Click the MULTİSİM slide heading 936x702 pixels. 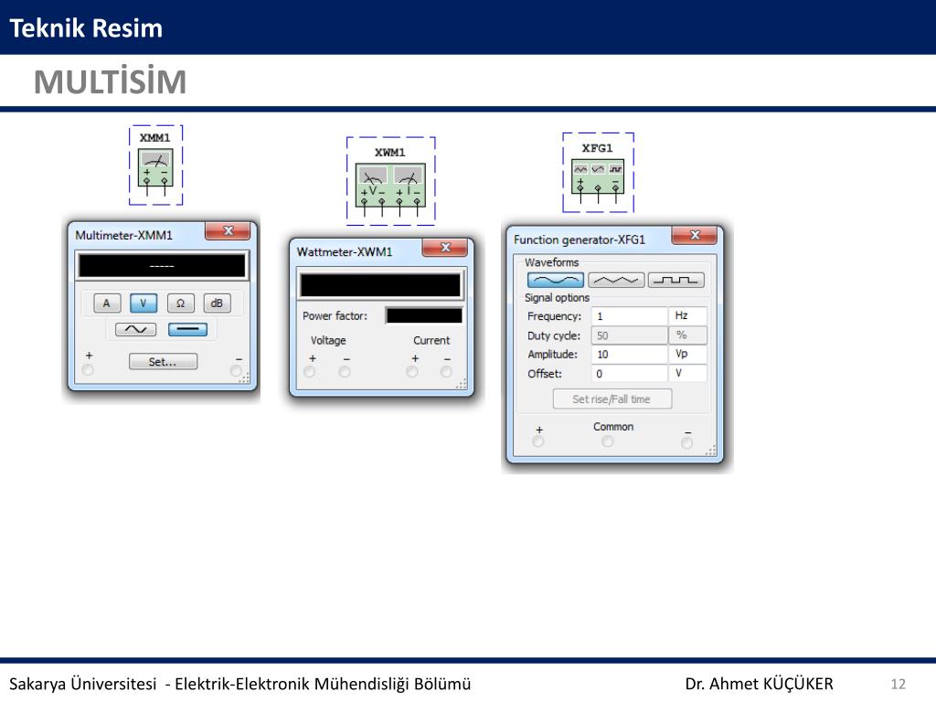coord(111,81)
